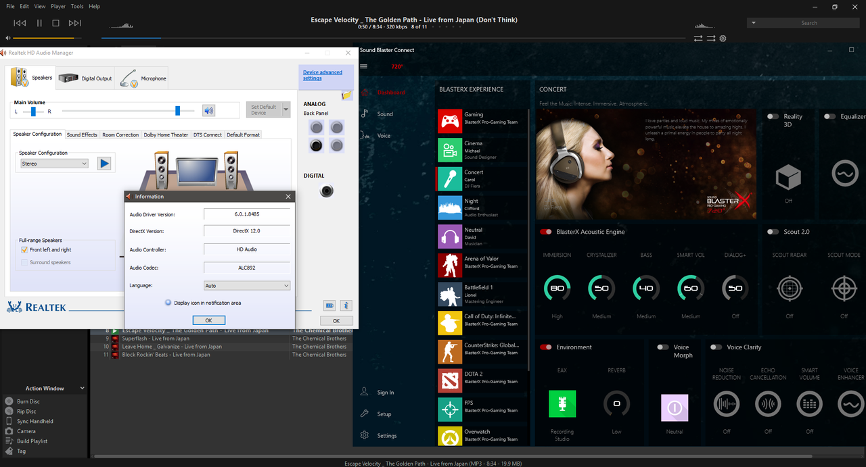The height and width of the screenshot is (467, 866).
Task: Pick the Battlefield 1 profile icon
Action: pyautogui.click(x=450, y=294)
